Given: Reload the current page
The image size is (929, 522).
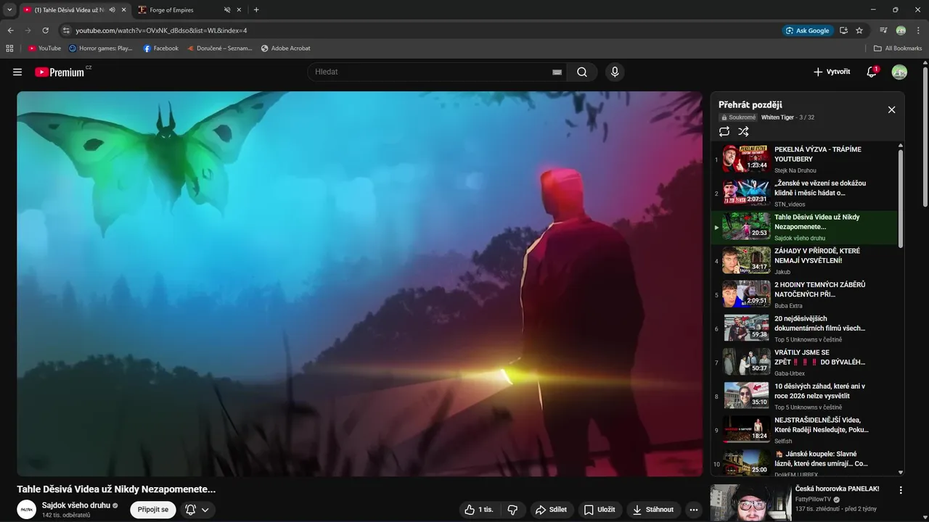Looking at the screenshot, I should 45,30.
